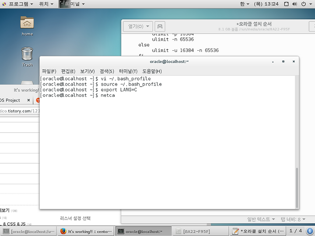Click 오라클 설치 순서 editor title

tap(254, 24)
